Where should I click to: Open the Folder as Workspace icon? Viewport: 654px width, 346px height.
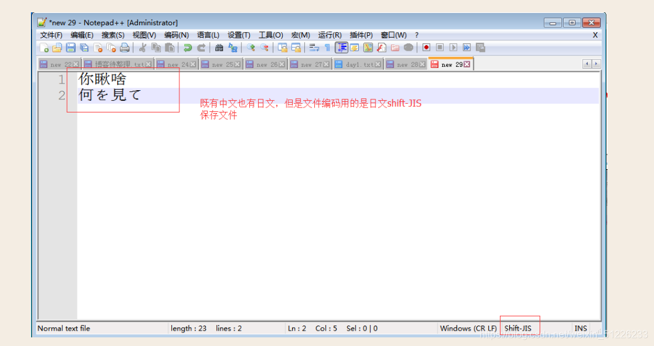tap(395, 48)
